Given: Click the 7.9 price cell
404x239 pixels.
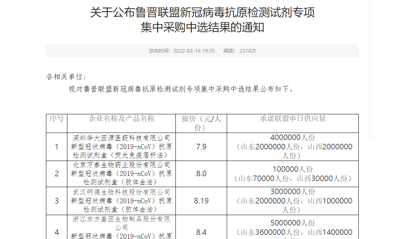Looking at the screenshot, I should [201, 147].
